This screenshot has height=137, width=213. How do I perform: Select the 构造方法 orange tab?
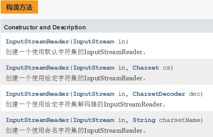click(x=19, y=7)
